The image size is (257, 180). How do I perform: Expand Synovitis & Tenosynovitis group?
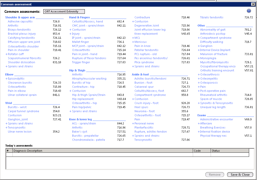click(215, 103)
